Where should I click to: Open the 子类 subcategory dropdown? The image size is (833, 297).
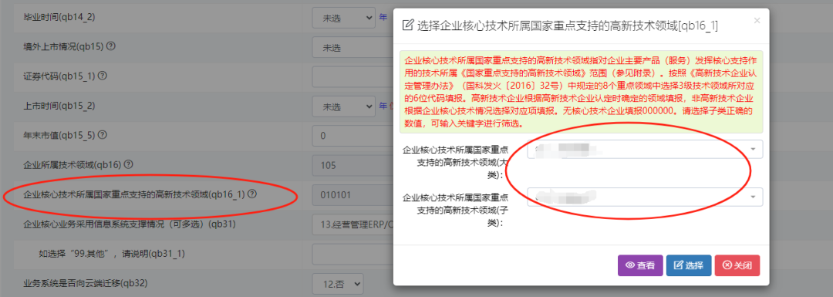pos(645,197)
